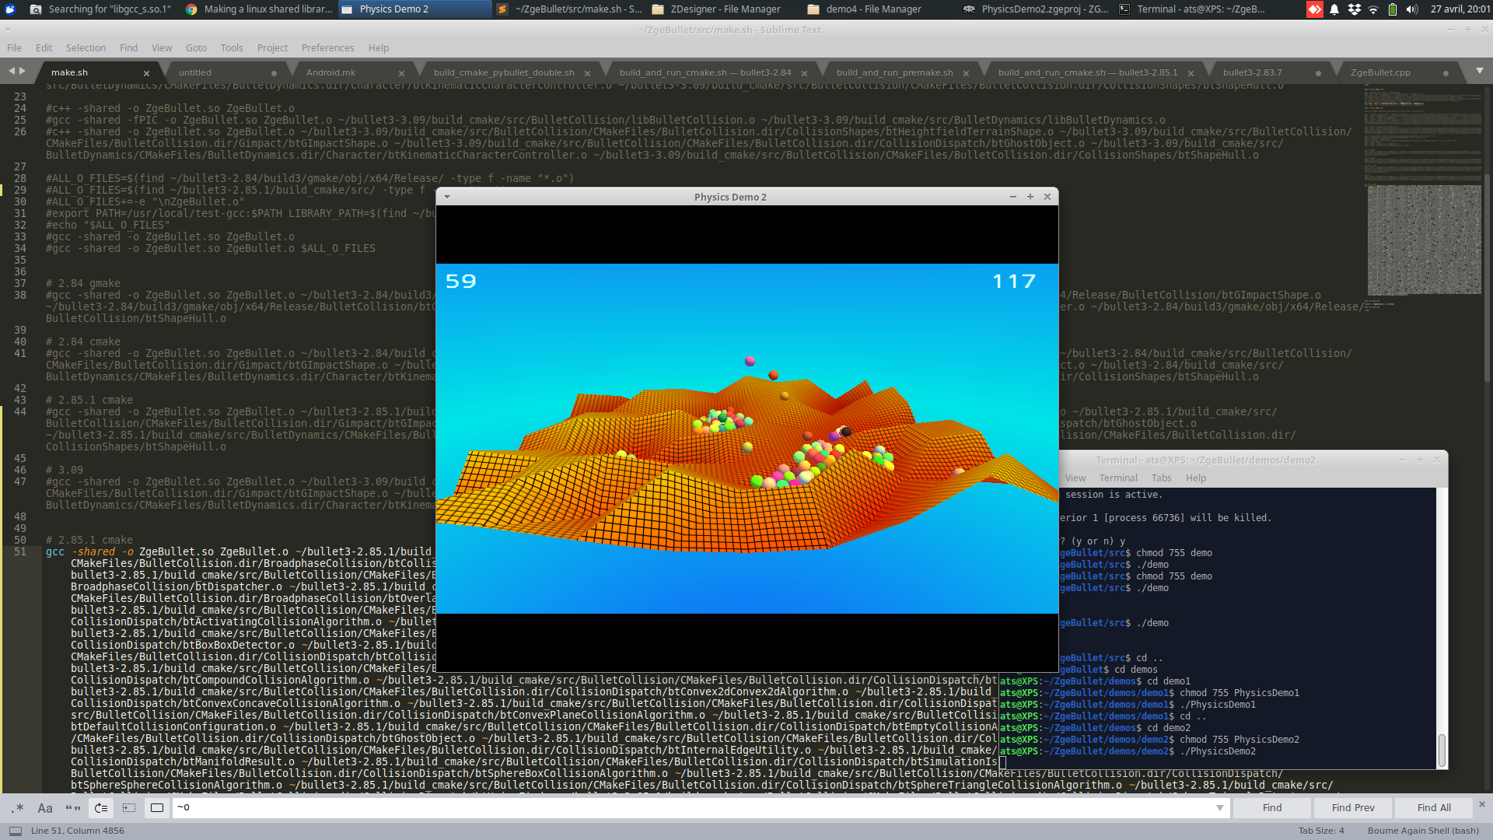Click the battery status icon
1493x840 pixels.
[x=1393, y=9]
